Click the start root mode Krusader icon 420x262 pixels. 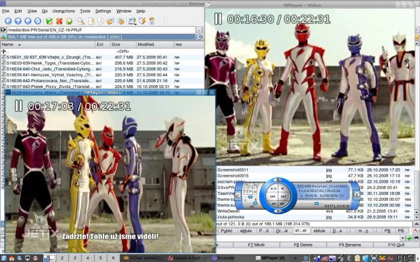[x=152, y=21]
